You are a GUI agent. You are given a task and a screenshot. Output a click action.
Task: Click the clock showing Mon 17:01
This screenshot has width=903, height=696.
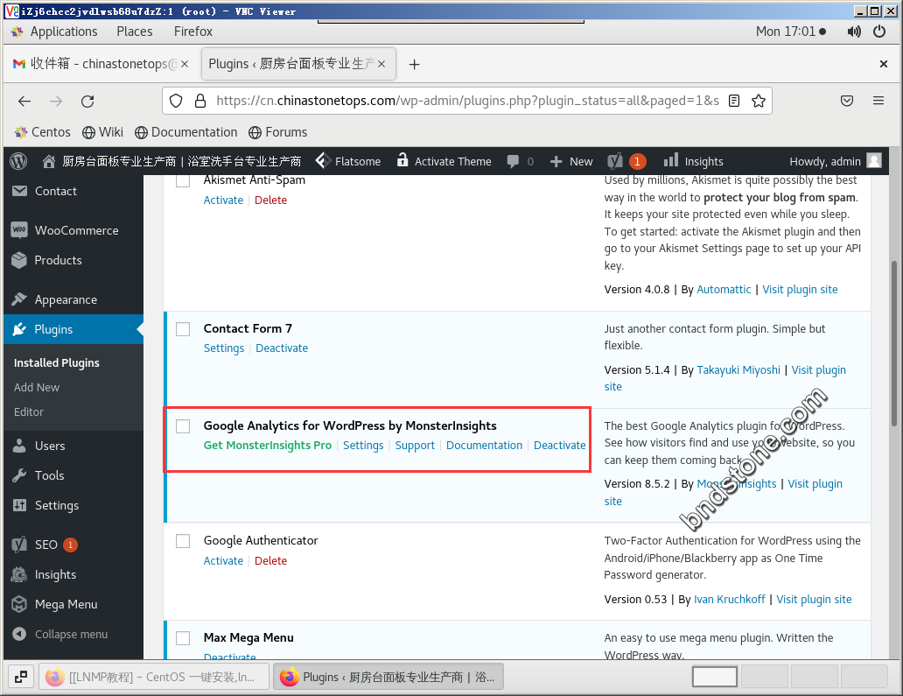(786, 32)
